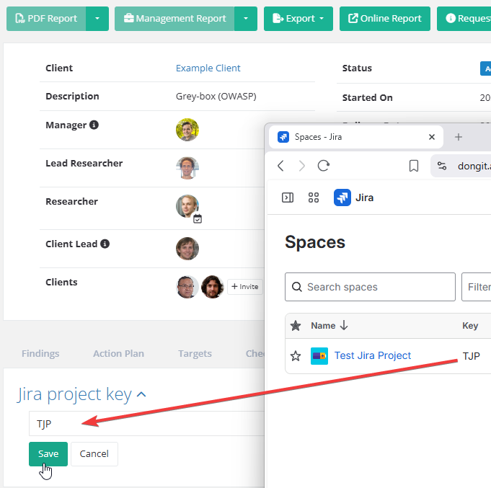Open the Export dropdown menu

tap(298, 19)
